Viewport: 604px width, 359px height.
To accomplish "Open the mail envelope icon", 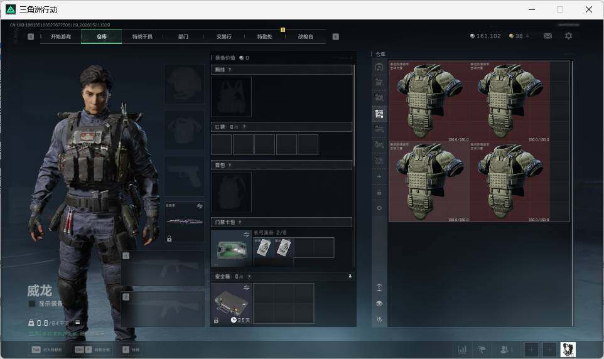I will 547,36.
